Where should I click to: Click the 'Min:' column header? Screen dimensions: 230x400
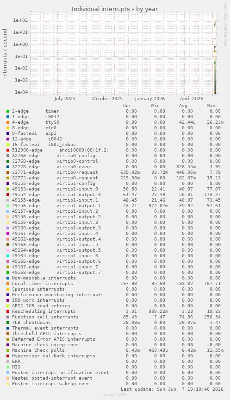point(156,106)
